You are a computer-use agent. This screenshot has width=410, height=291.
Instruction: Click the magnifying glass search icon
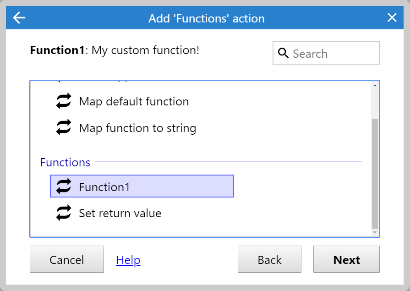283,54
